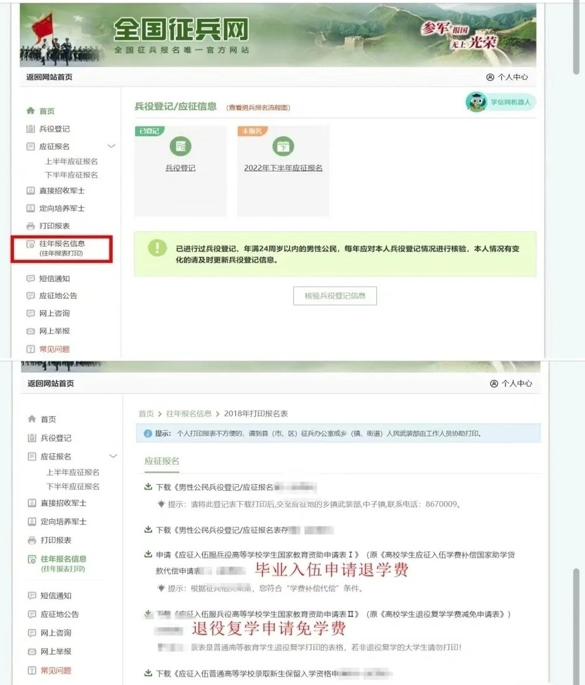Click the download icon beside 教育资助申请表 I
585x685 pixels.
(x=148, y=555)
